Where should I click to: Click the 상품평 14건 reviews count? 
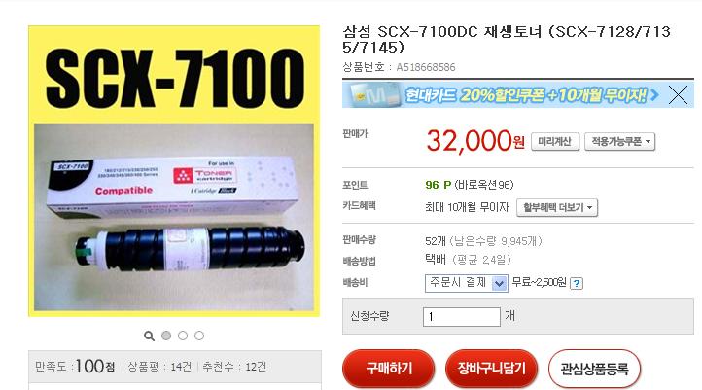(x=159, y=367)
